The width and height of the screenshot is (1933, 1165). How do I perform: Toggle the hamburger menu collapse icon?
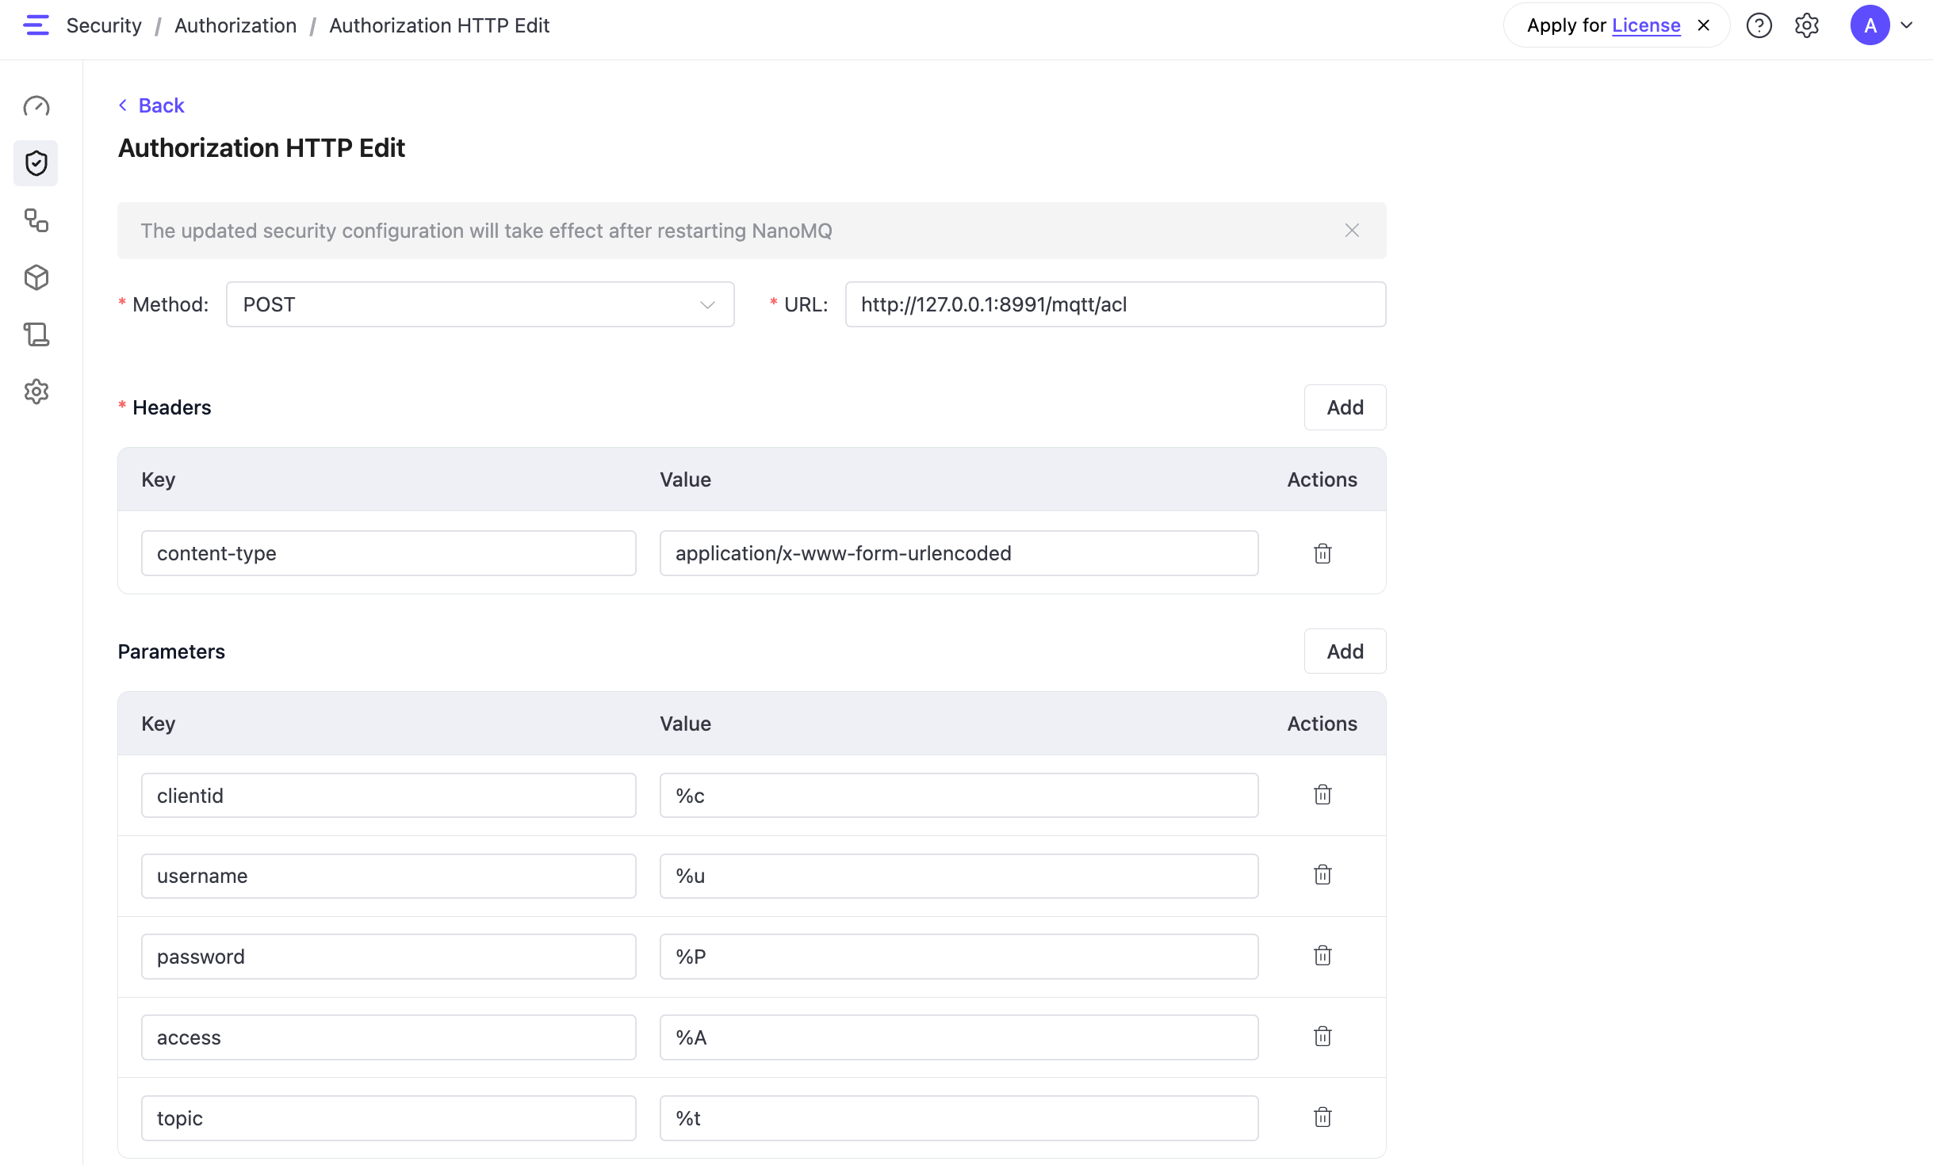(36, 25)
